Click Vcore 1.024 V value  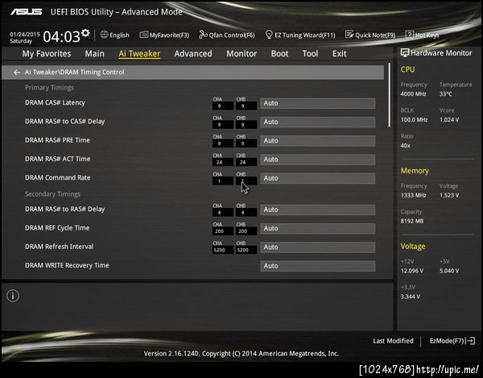tap(449, 120)
